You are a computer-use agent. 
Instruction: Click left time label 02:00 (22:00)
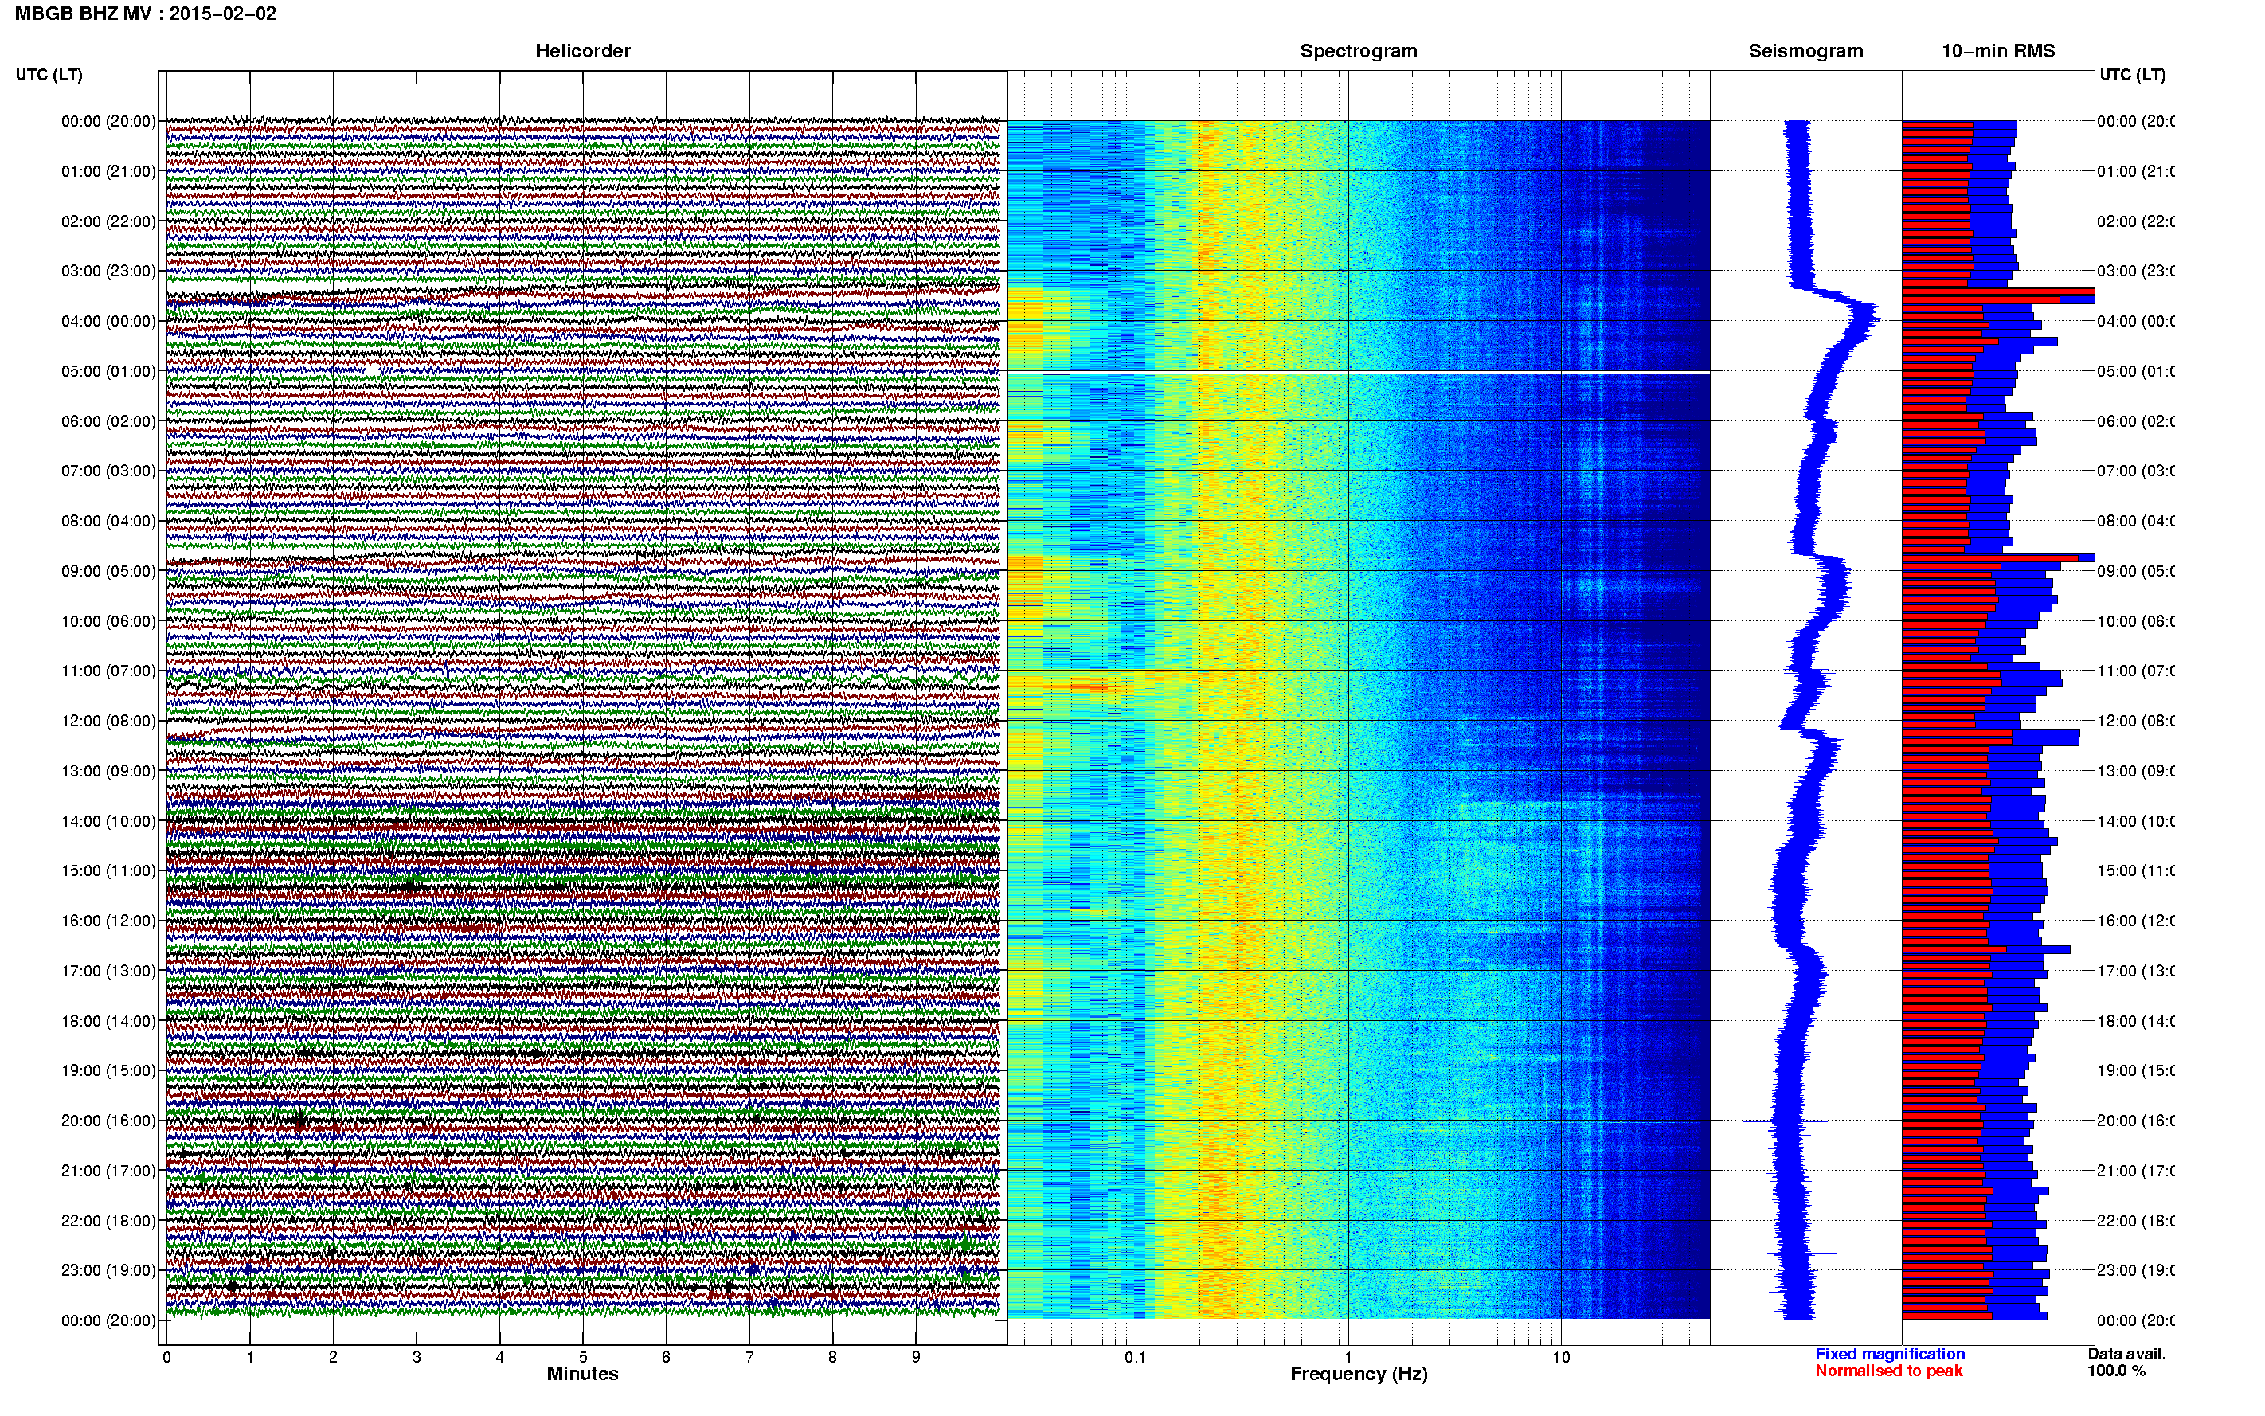(x=108, y=221)
